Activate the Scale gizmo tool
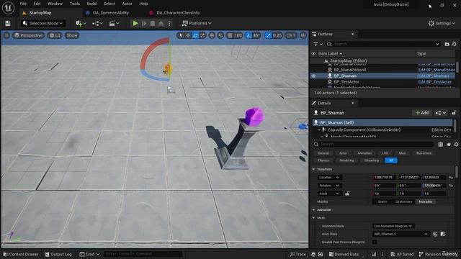 coord(202,35)
